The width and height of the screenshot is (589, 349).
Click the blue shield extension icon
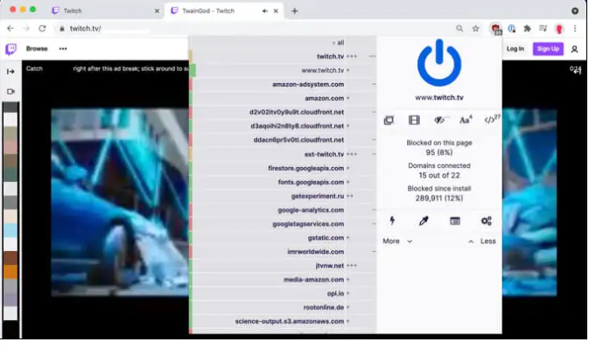512,29
